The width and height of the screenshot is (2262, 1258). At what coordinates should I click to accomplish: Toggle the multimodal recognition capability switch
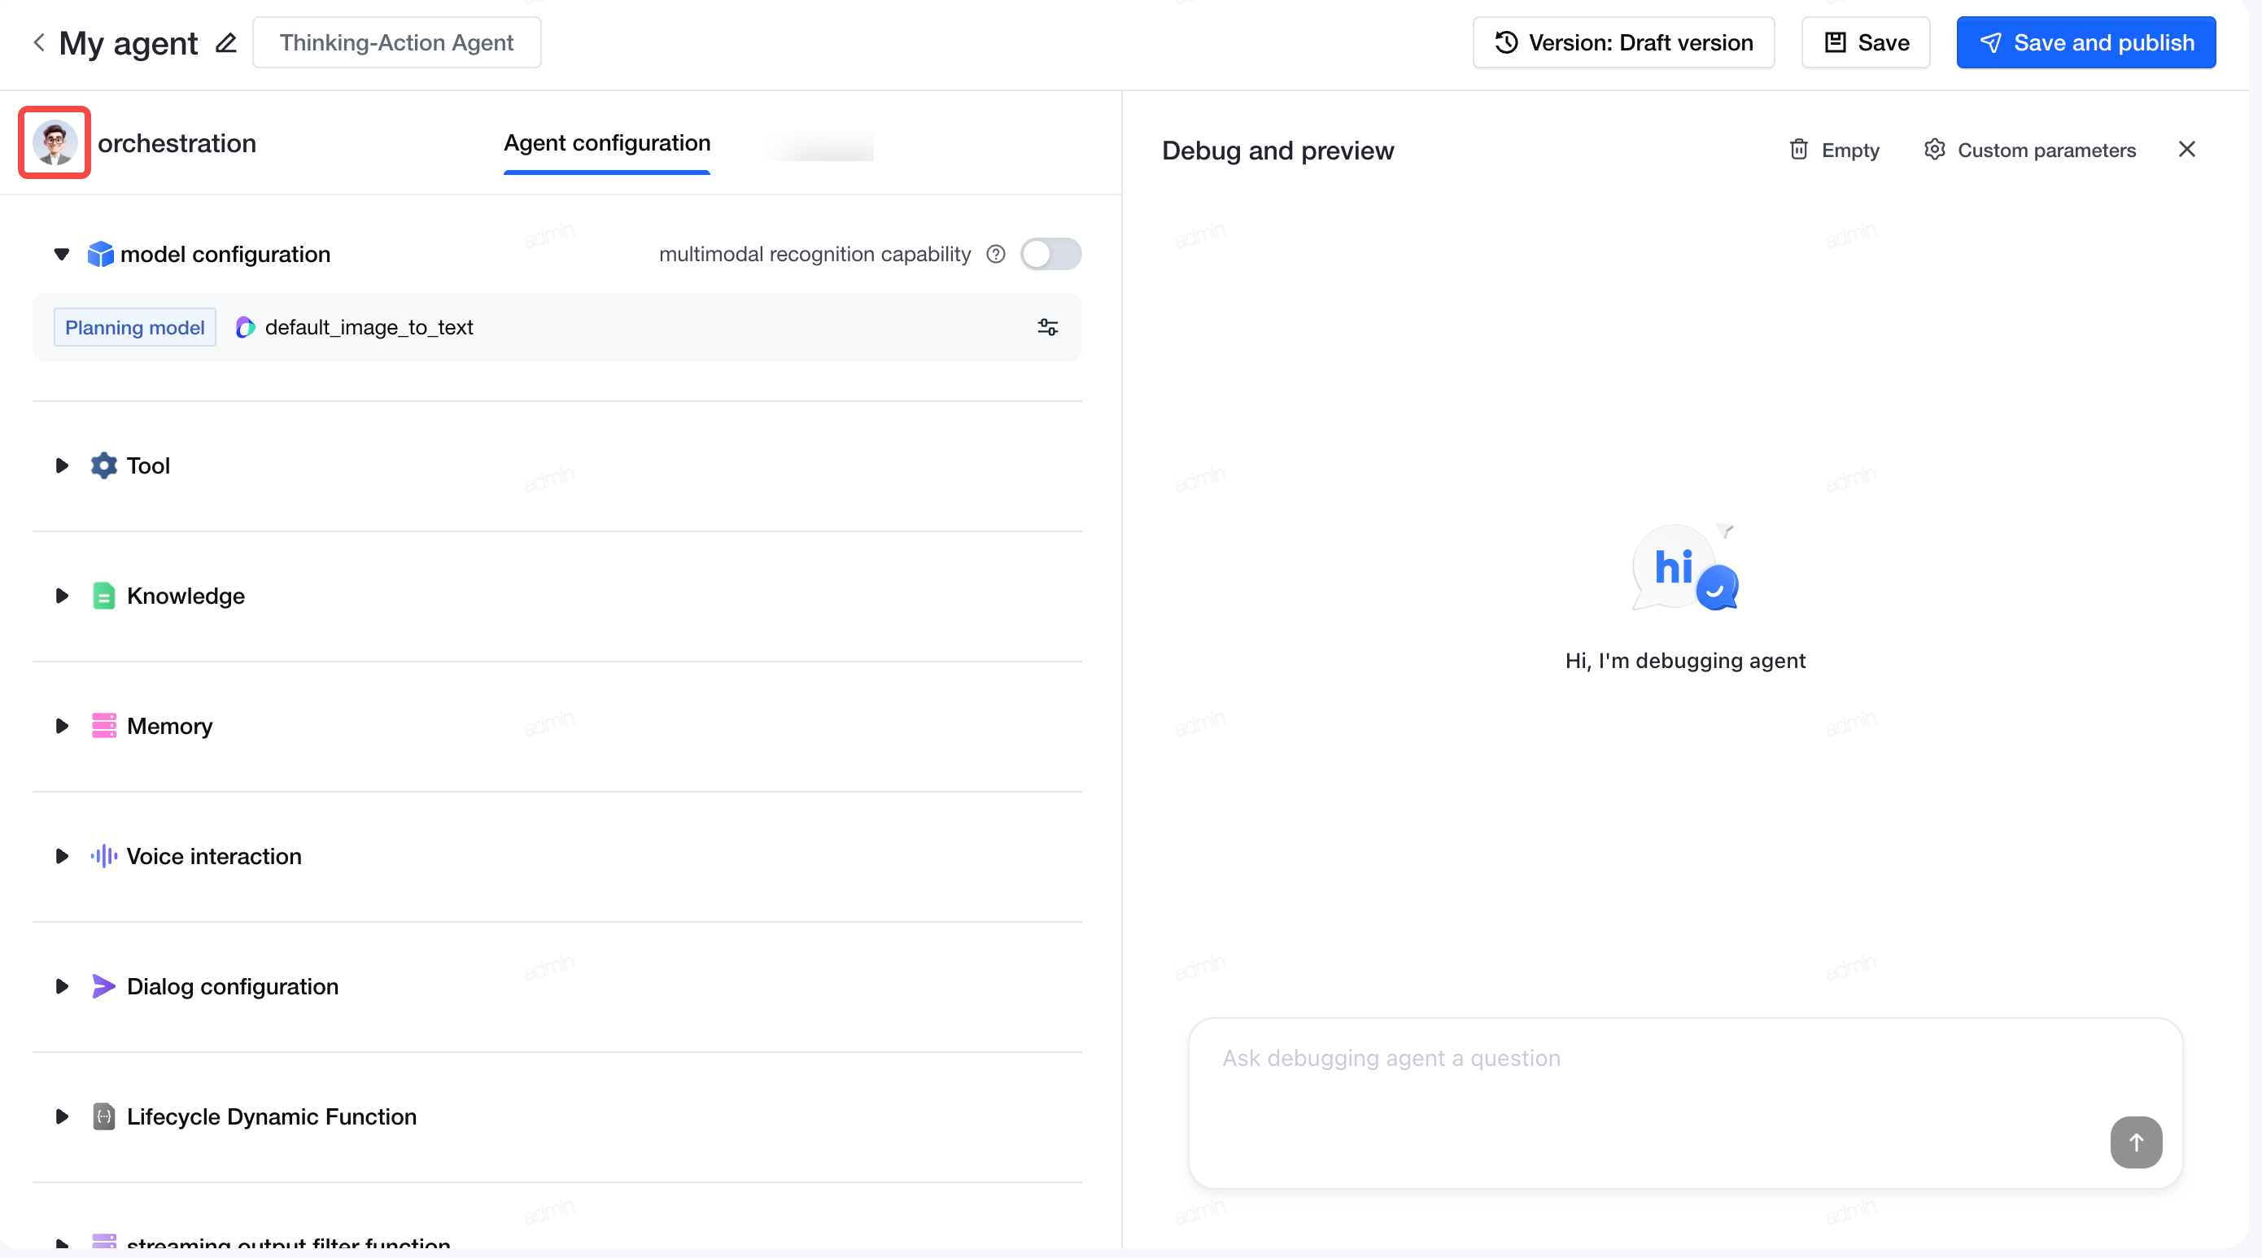coord(1050,254)
